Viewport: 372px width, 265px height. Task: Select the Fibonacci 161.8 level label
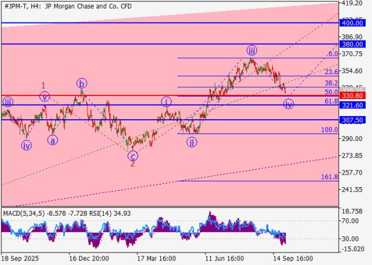pyautogui.click(x=330, y=177)
